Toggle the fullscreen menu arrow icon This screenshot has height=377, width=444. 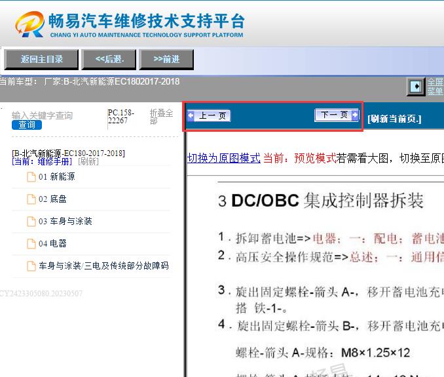coord(416,87)
